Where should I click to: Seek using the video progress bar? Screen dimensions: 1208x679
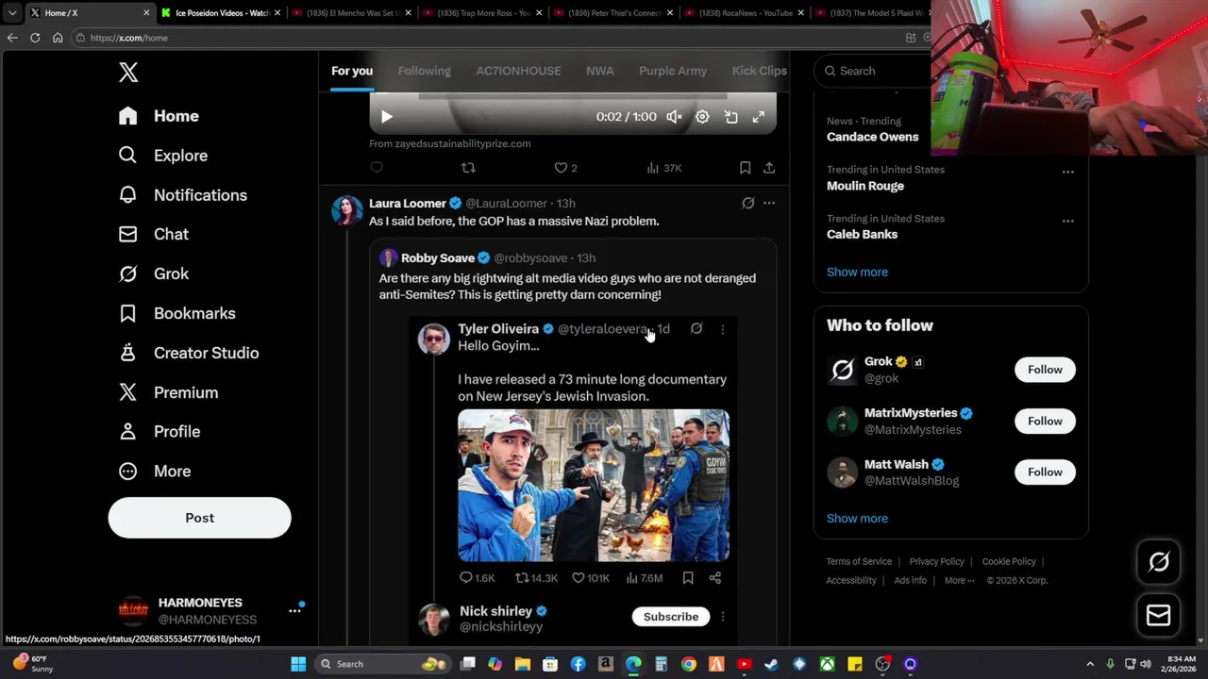tap(573, 96)
